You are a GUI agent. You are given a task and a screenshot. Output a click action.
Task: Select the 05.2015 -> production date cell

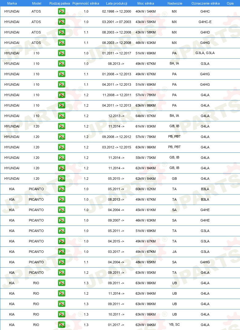point(116,179)
